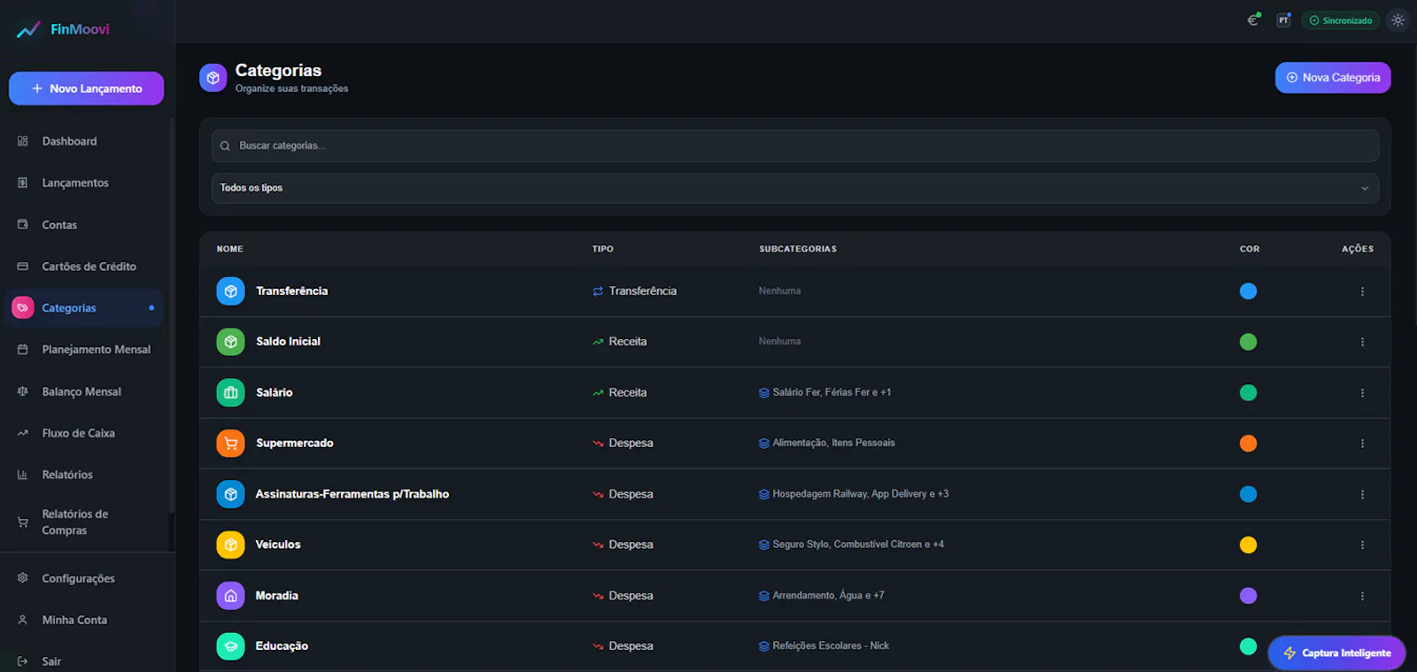The image size is (1417, 672).
Task: Click the Relatórios de Compras cart icon
Action: [x=23, y=522]
